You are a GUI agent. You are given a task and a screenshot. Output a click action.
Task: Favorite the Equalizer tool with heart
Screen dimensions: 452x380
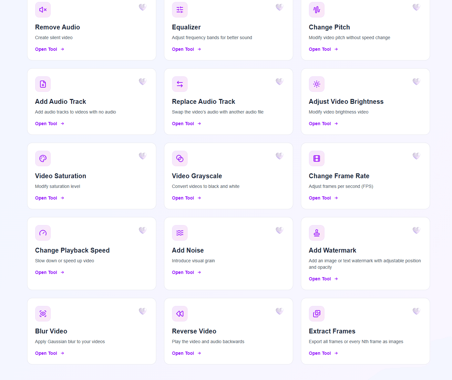coord(280,7)
